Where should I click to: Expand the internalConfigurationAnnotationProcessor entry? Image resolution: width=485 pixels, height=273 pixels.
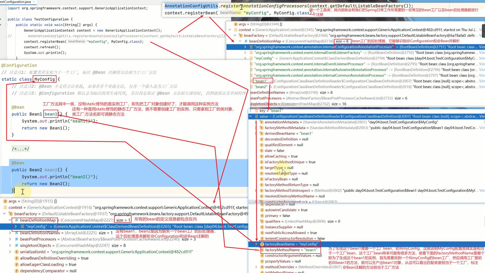[x=245, y=47]
